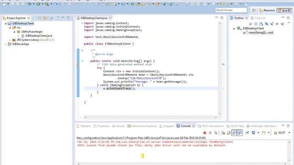
Task: Click the Debug bug icon in toolbar
Action: 29,4
